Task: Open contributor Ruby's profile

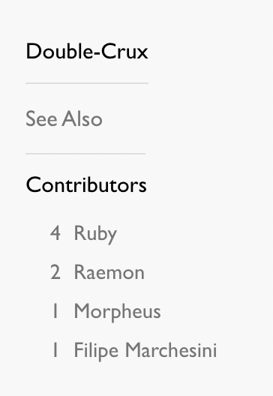Action: tap(95, 233)
